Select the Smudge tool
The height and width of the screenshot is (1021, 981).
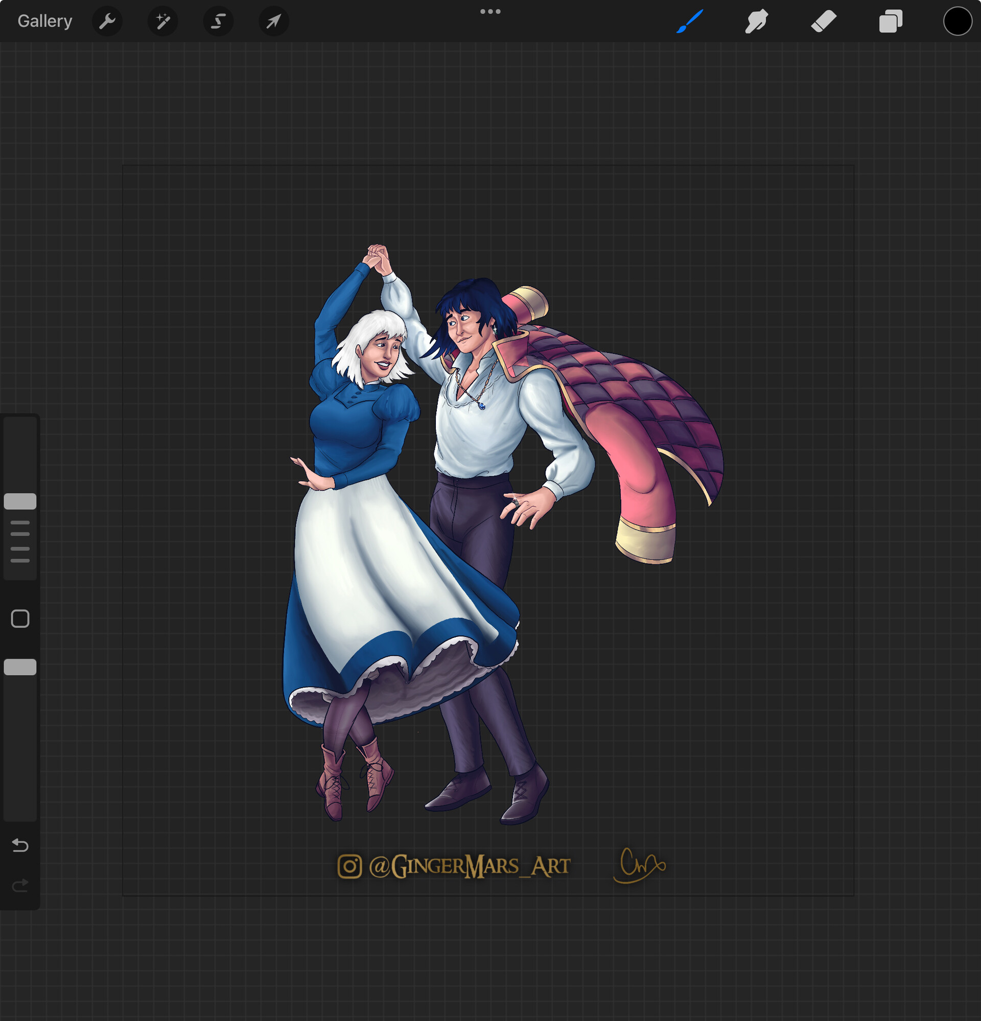[757, 21]
